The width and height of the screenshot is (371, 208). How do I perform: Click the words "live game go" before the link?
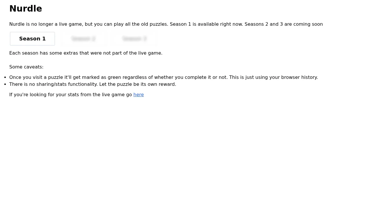117,95
